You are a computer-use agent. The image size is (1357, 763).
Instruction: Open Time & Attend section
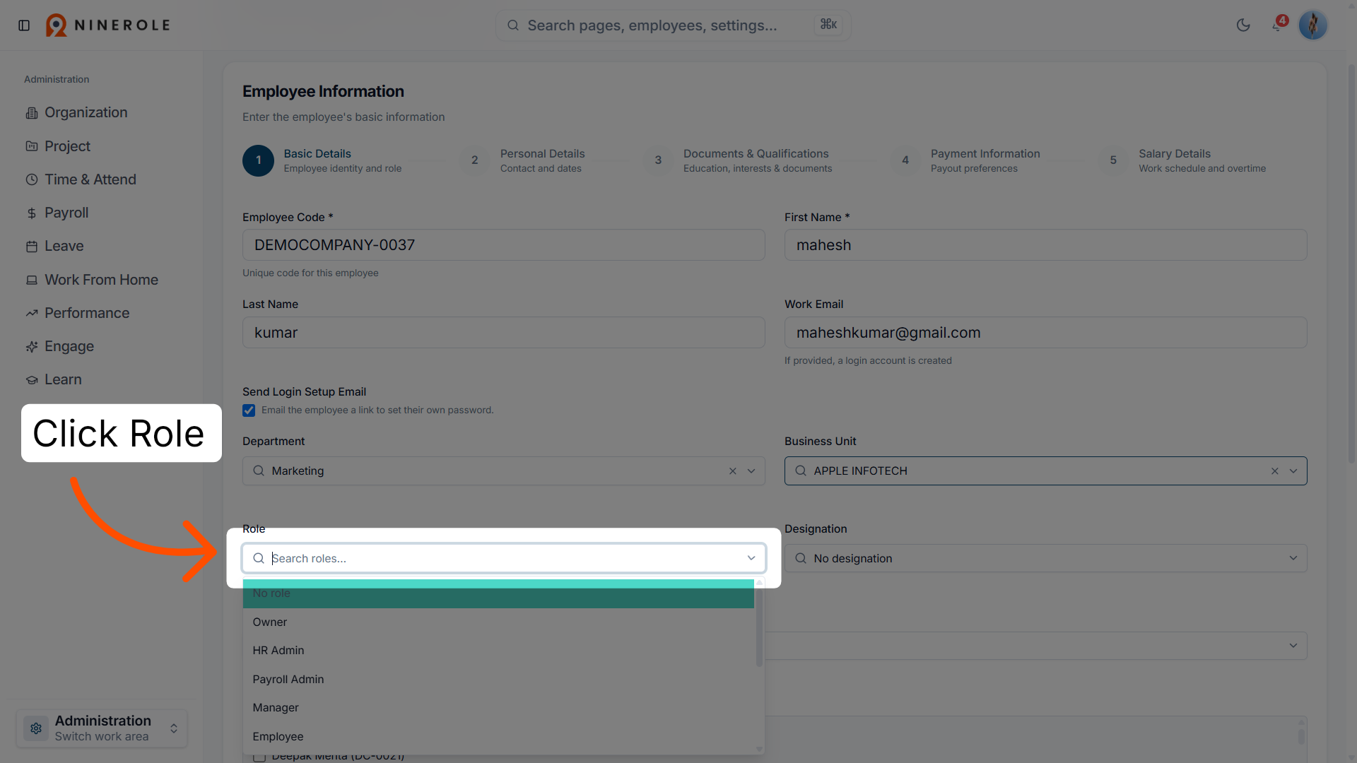point(81,179)
